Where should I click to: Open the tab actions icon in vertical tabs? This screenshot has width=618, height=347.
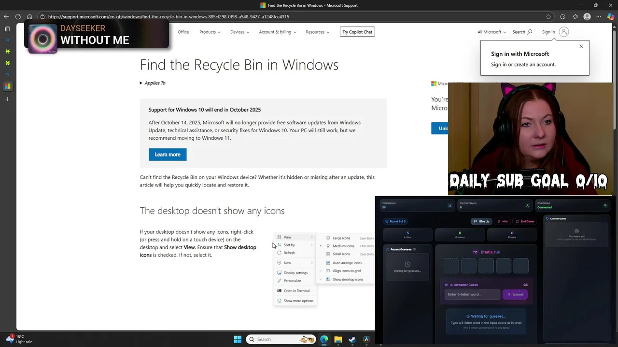point(7,29)
